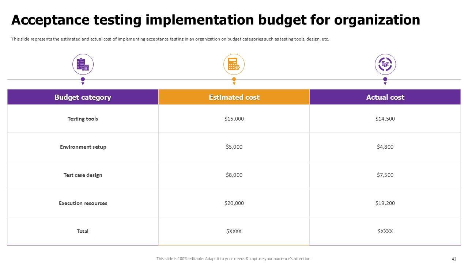This screenshot has width=468, height=263.
Task: Select the Budget category header cell
Action: pos(83,97)
